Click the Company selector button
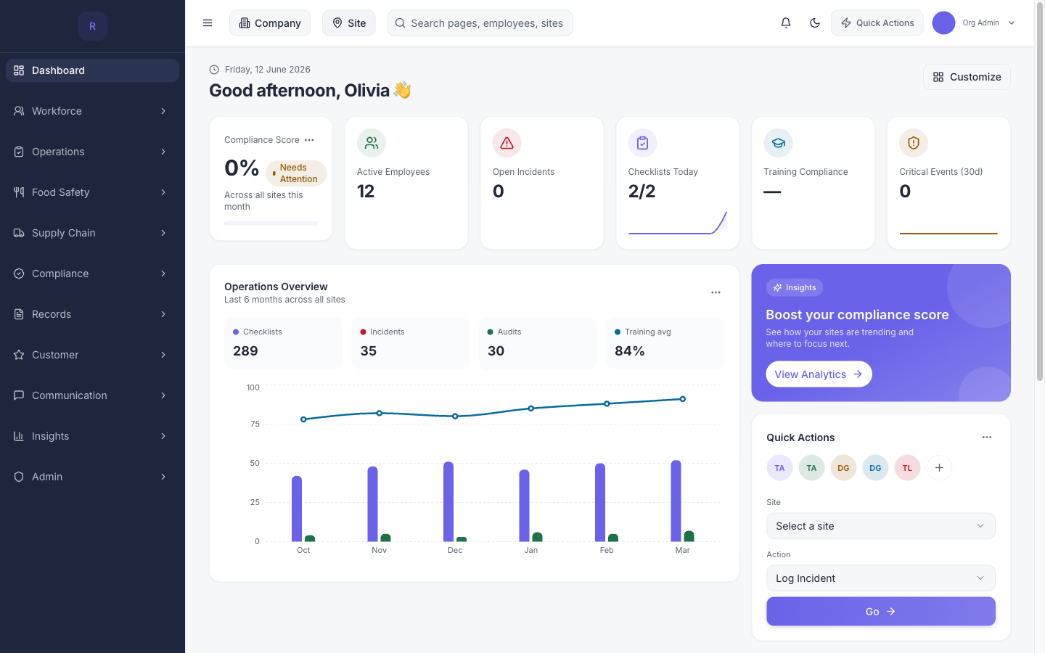Screen dimensions: 1045x653 (270, 23)
